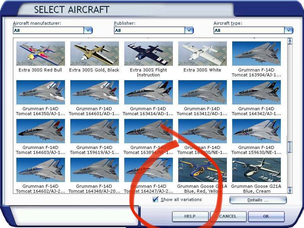Open the Aircraft manufacturer dropdown
The height and width of the screenshot is (228, 304).
88,30
